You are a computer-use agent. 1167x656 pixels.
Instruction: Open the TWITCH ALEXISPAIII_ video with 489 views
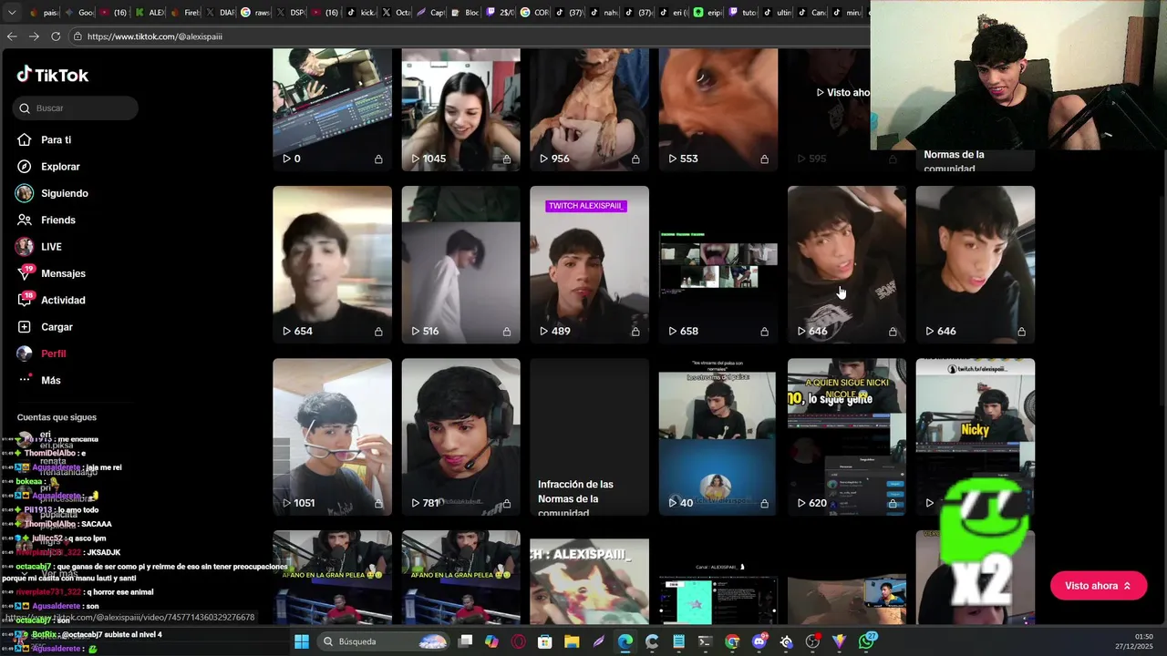(589, 264)
